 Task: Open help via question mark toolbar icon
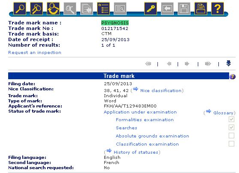pos(218,9)
